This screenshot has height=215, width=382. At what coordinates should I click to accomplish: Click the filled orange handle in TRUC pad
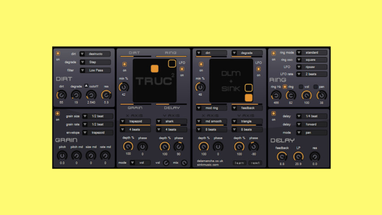point(155,68)
